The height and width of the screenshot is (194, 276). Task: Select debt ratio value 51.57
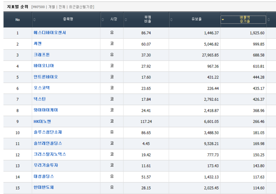[146, 177]
